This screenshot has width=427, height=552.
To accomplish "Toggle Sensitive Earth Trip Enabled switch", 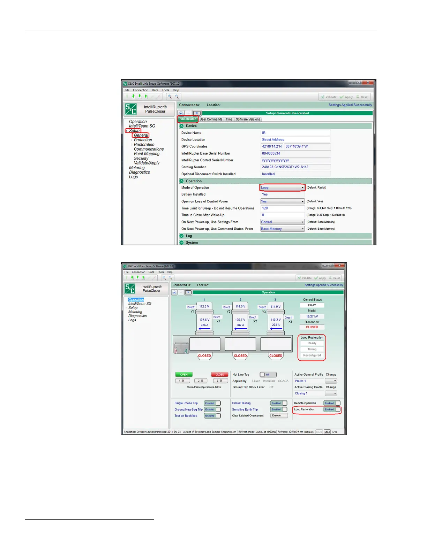I will pos(279,409).
